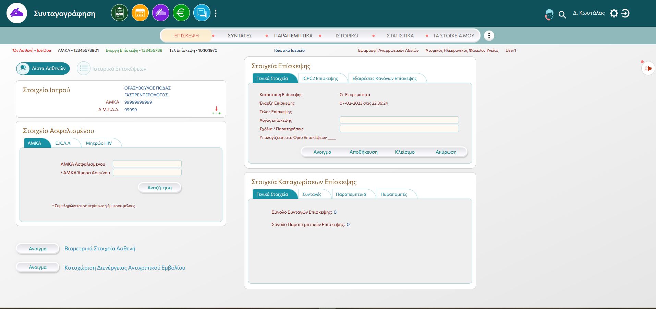Click Ακύρωση to cancel the visit
Screen dimensions: 656x309
(446, 152)
